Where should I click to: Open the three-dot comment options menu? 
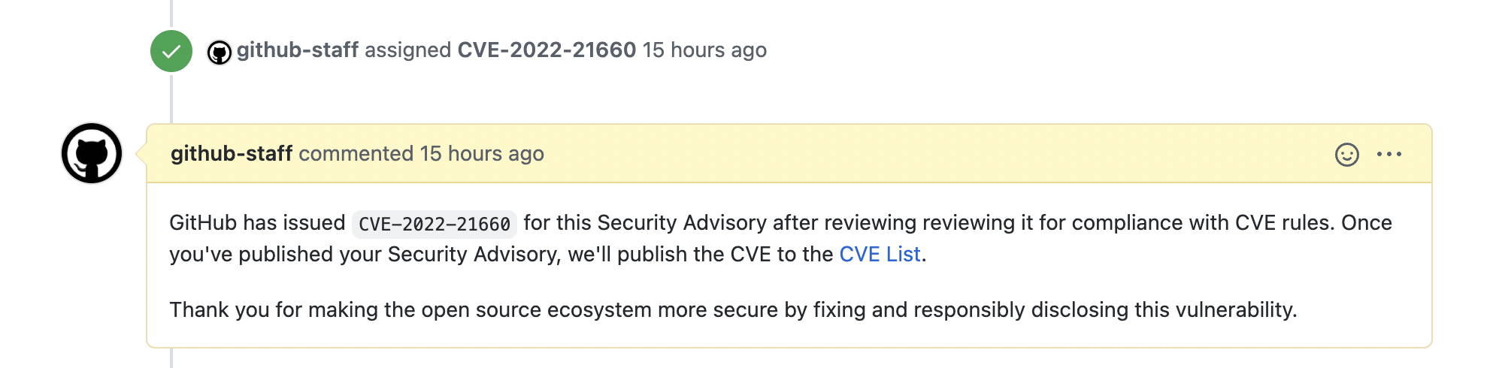[1389, 155]
